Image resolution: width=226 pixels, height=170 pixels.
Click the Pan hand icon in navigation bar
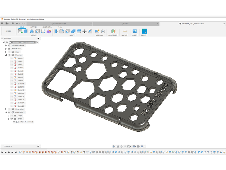(x=122, y=146)
